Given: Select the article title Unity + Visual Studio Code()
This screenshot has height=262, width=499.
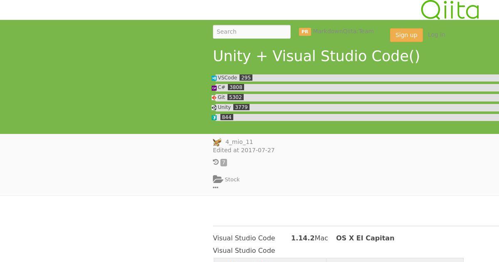Looking at the screenshot, I should tap(316, 56).
